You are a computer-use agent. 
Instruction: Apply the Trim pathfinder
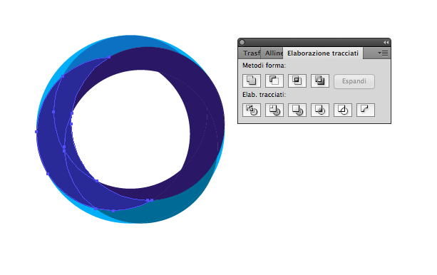(274, 110)
